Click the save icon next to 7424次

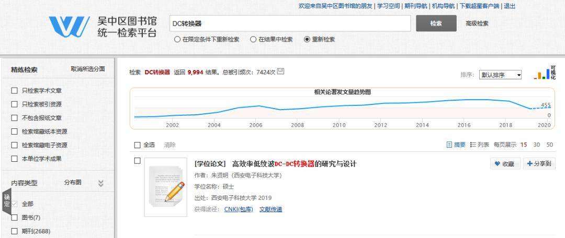(281, 71)
